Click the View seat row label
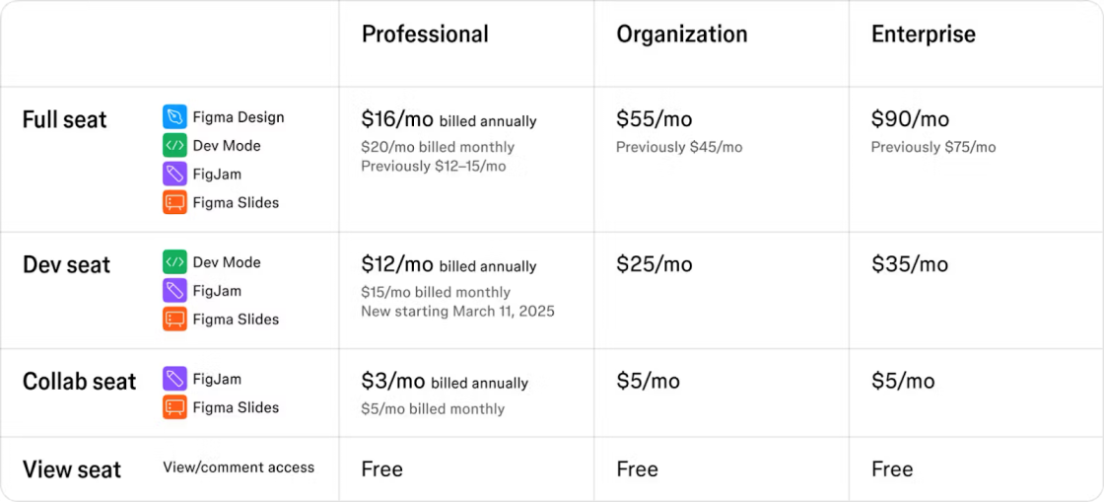 [71, 469]
